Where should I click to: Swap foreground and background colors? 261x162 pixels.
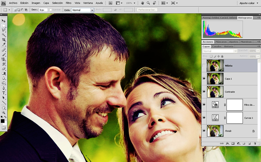pyautogui.click(x=5, y=117)
